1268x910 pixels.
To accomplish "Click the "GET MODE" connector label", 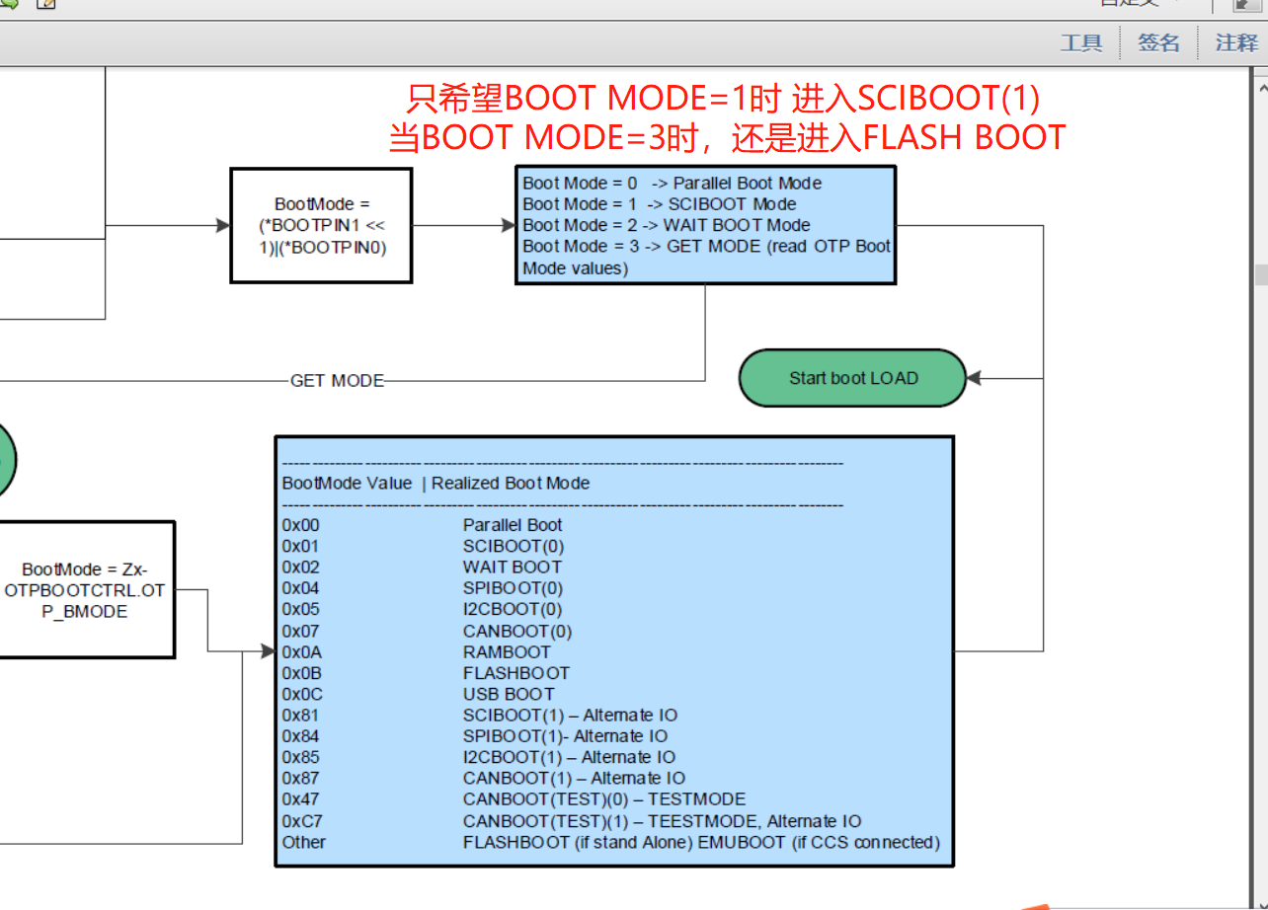I will (337, 380).
